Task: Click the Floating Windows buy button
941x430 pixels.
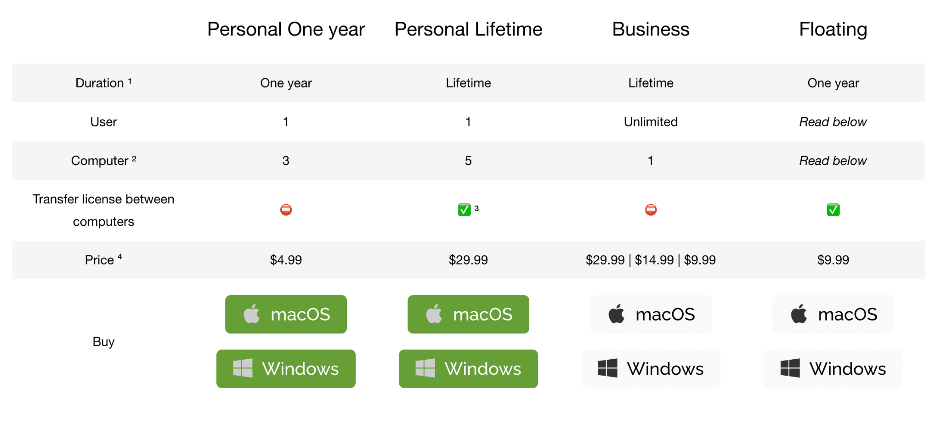Action: (833, 368)
